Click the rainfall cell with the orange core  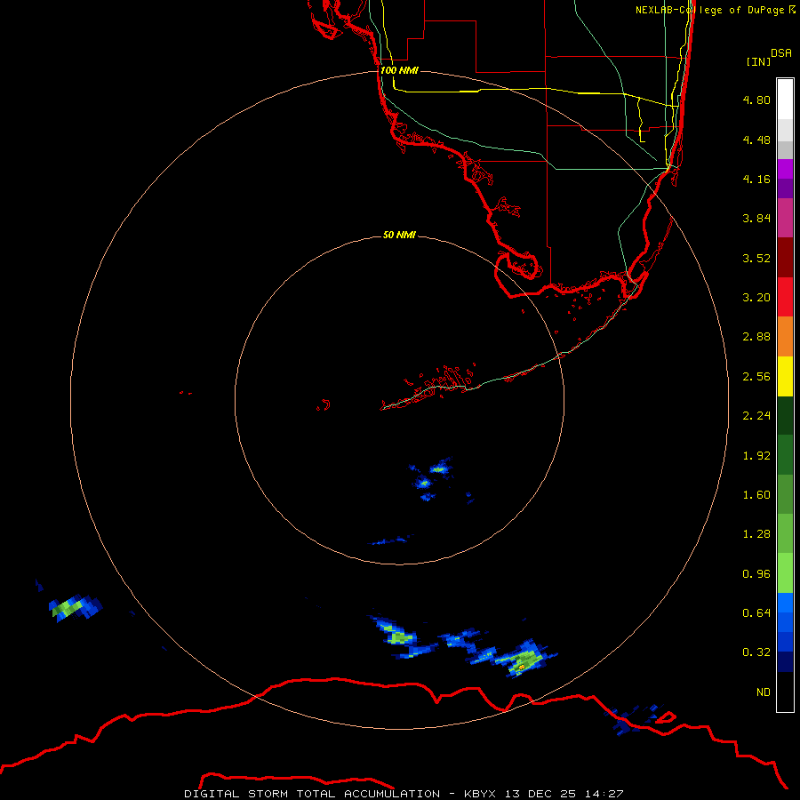pyautogui.click(x=525, y=661)
